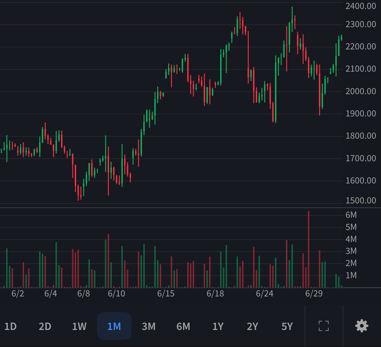This screenshot has height=347, width=381.
Task: Click the 2100.00 price axis label
Action: (x=360, y=69)
